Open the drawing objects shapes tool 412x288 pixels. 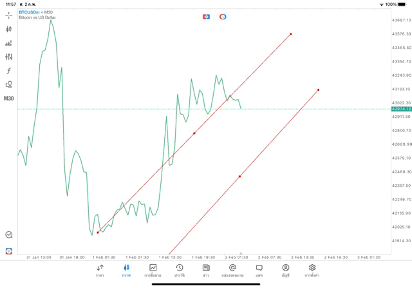[x=9, y=84]
